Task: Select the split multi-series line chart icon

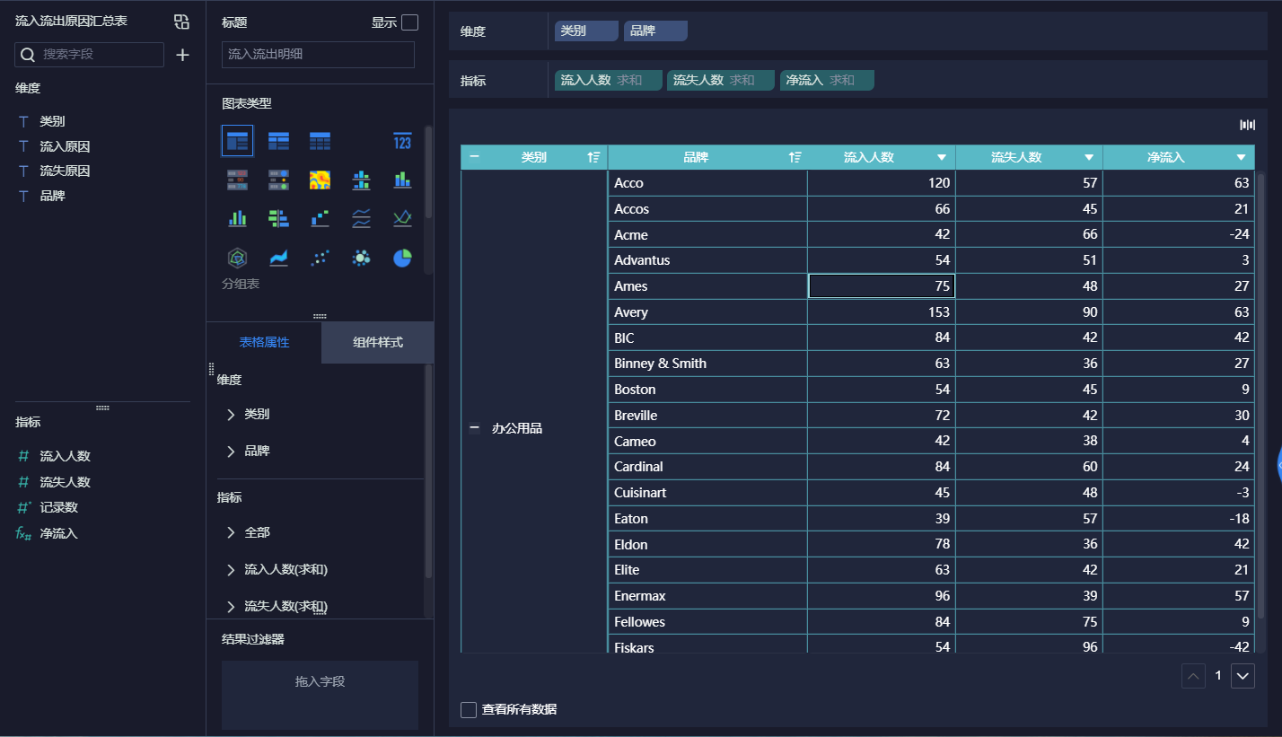Action: (x=361, y=218)
